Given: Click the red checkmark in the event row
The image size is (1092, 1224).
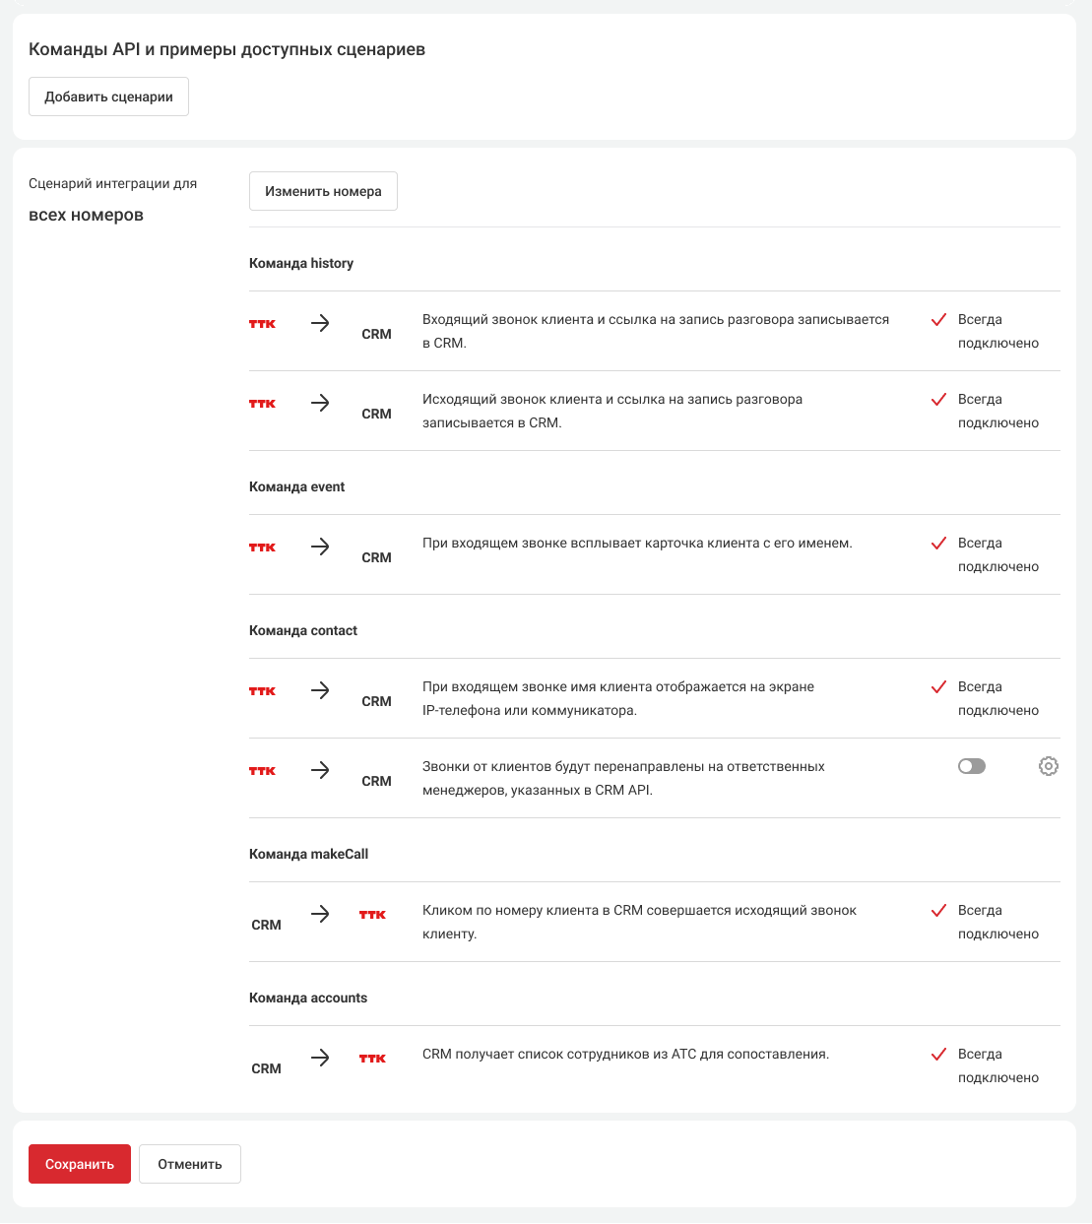Looking at the screenshot, I should click(x=938, y=543).
